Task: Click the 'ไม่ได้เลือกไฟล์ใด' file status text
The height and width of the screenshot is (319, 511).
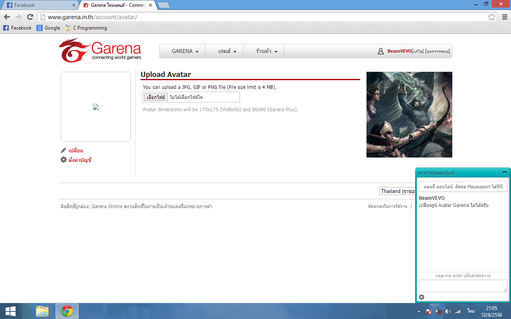Action: pos(186,97)
